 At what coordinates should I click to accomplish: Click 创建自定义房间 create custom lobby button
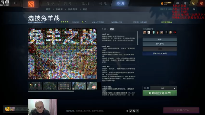click(160, 53)
